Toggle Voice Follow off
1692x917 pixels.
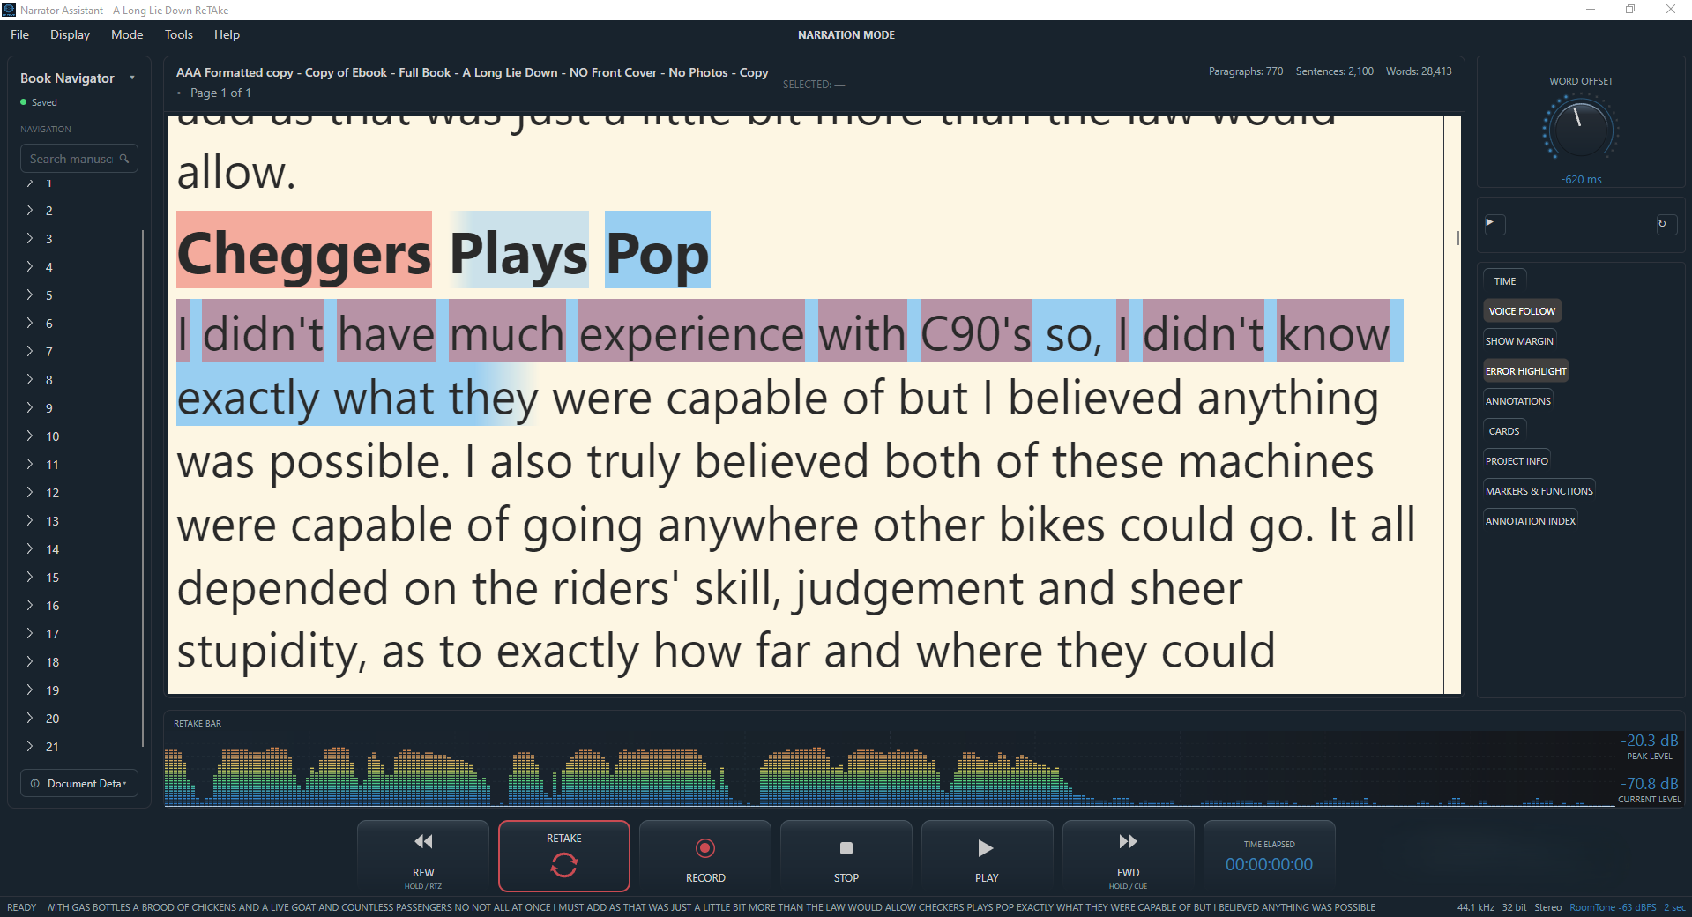click(1522, 311)
